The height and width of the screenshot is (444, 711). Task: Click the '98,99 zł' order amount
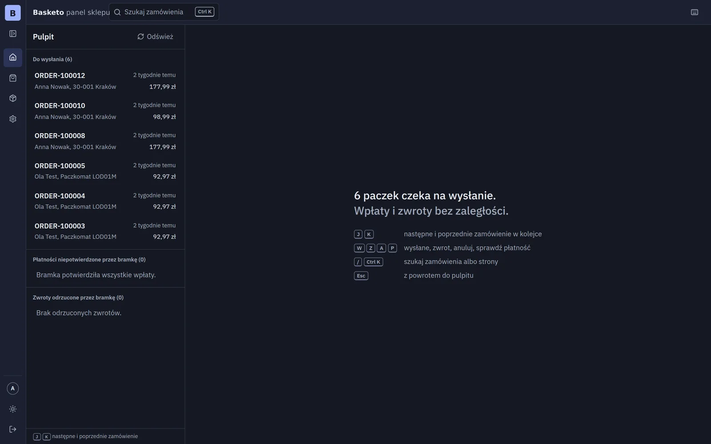pos(164,117)
